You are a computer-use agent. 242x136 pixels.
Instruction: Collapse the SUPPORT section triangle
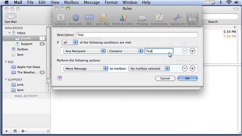[x=6, y=80]
